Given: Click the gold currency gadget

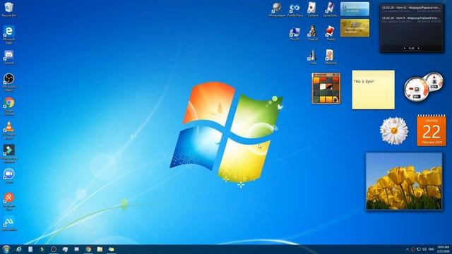Looking at the screenshot, I should coord(355,28).
